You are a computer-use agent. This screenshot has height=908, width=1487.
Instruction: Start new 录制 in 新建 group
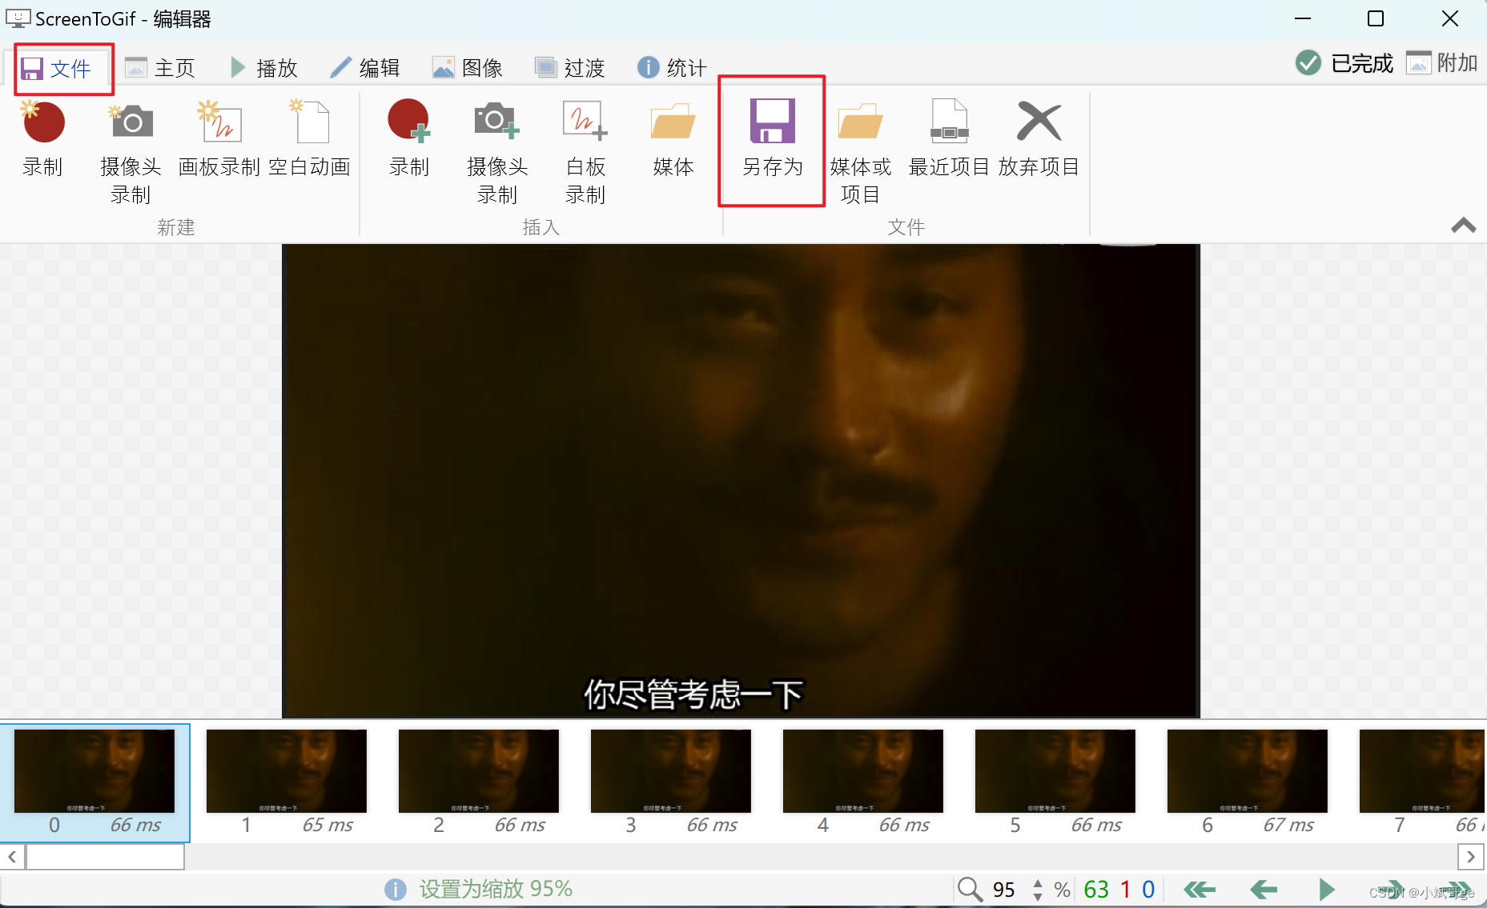(43, 140)
